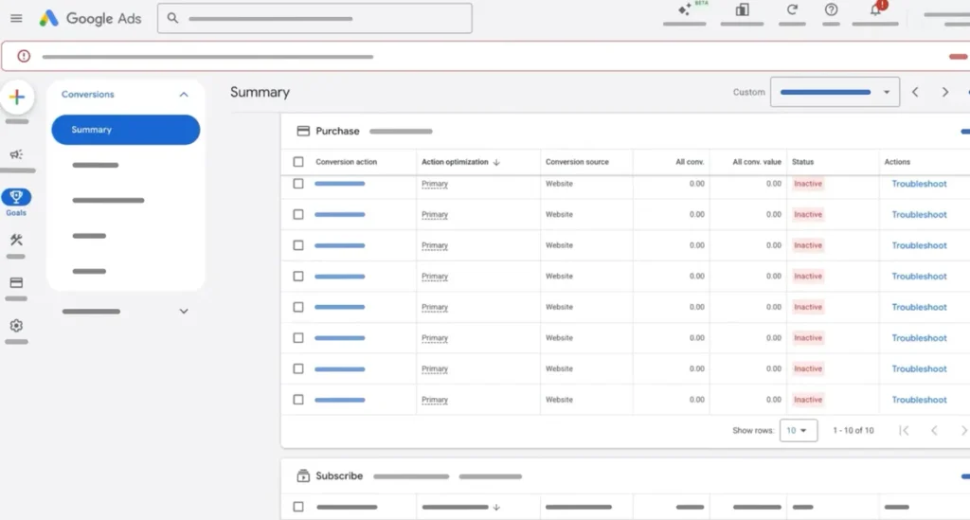Go to the previous date range arrow
This screenshot has width=970, height=520.
[915, 92]
